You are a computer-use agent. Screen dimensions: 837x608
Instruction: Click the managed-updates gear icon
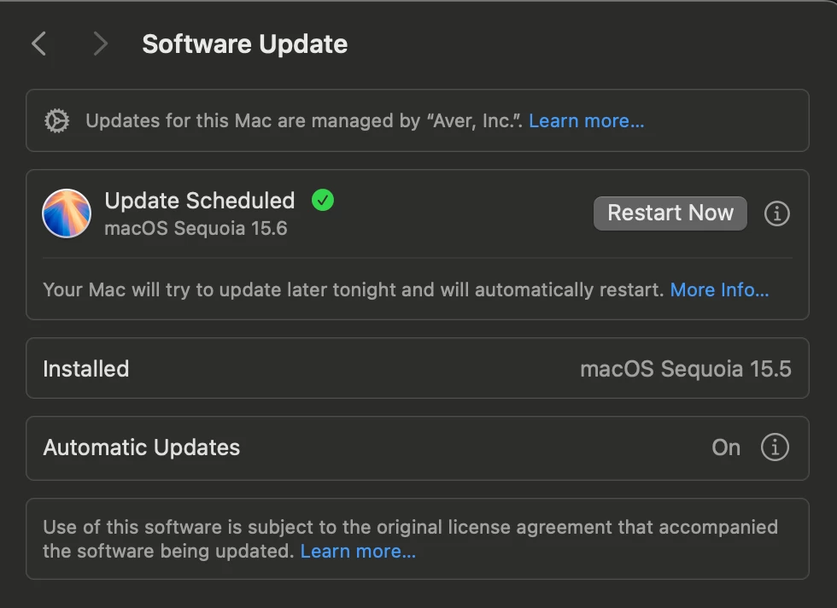point(57,120)
